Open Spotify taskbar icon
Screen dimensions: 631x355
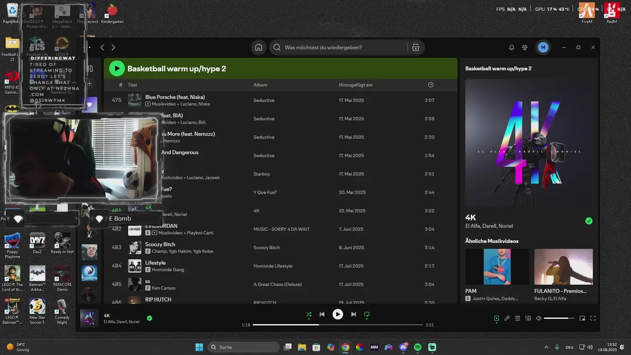pos(418,347)
